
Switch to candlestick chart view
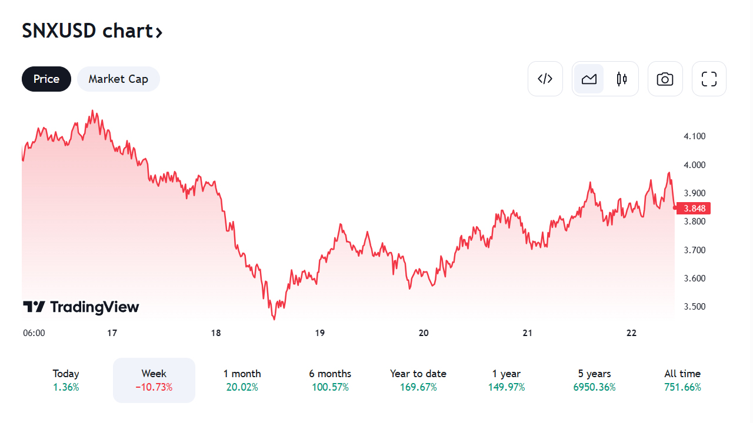click(x=622, y=79)
